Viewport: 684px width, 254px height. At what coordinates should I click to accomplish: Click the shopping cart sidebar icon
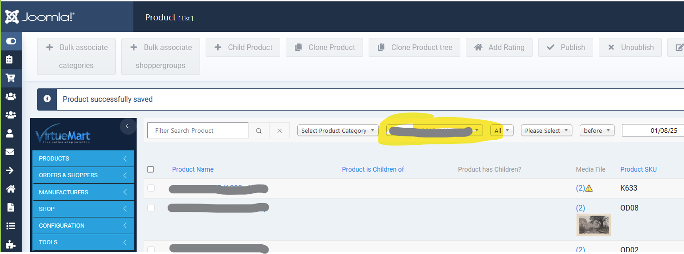tap(10, 78)
